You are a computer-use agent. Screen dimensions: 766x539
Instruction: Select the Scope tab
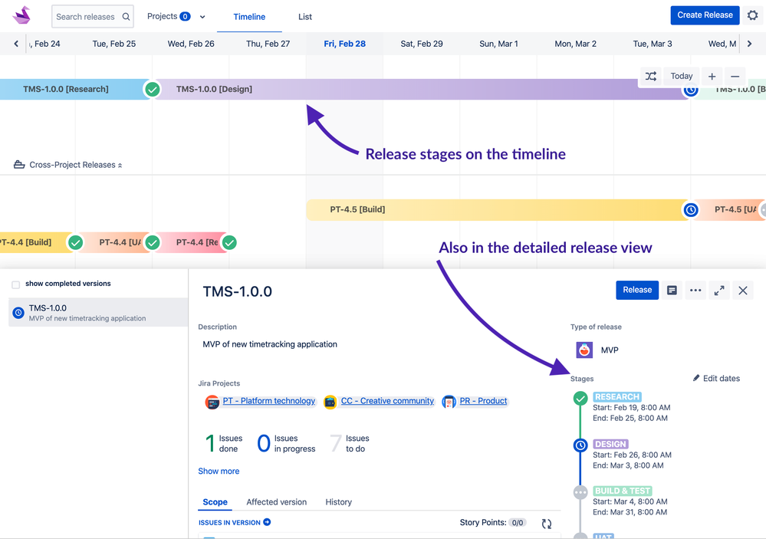[x=215, y=502]
